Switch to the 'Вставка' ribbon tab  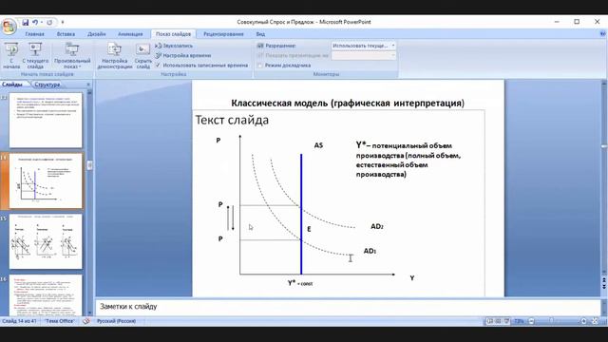point(66,34)
